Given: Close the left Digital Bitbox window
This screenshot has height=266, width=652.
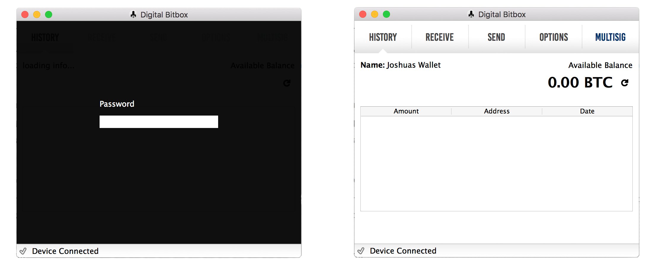Looking at the screenshot, I should point(25,14).
